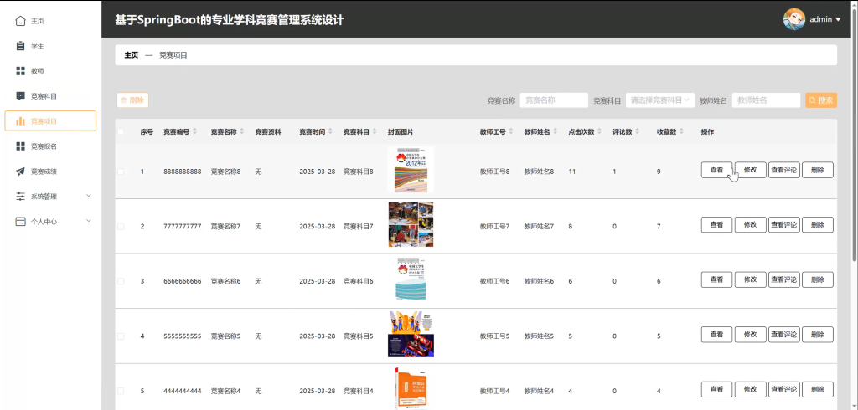Click the admin avatar picture
The height and width of the screenshot is (410, 858).
click(794, 19)
